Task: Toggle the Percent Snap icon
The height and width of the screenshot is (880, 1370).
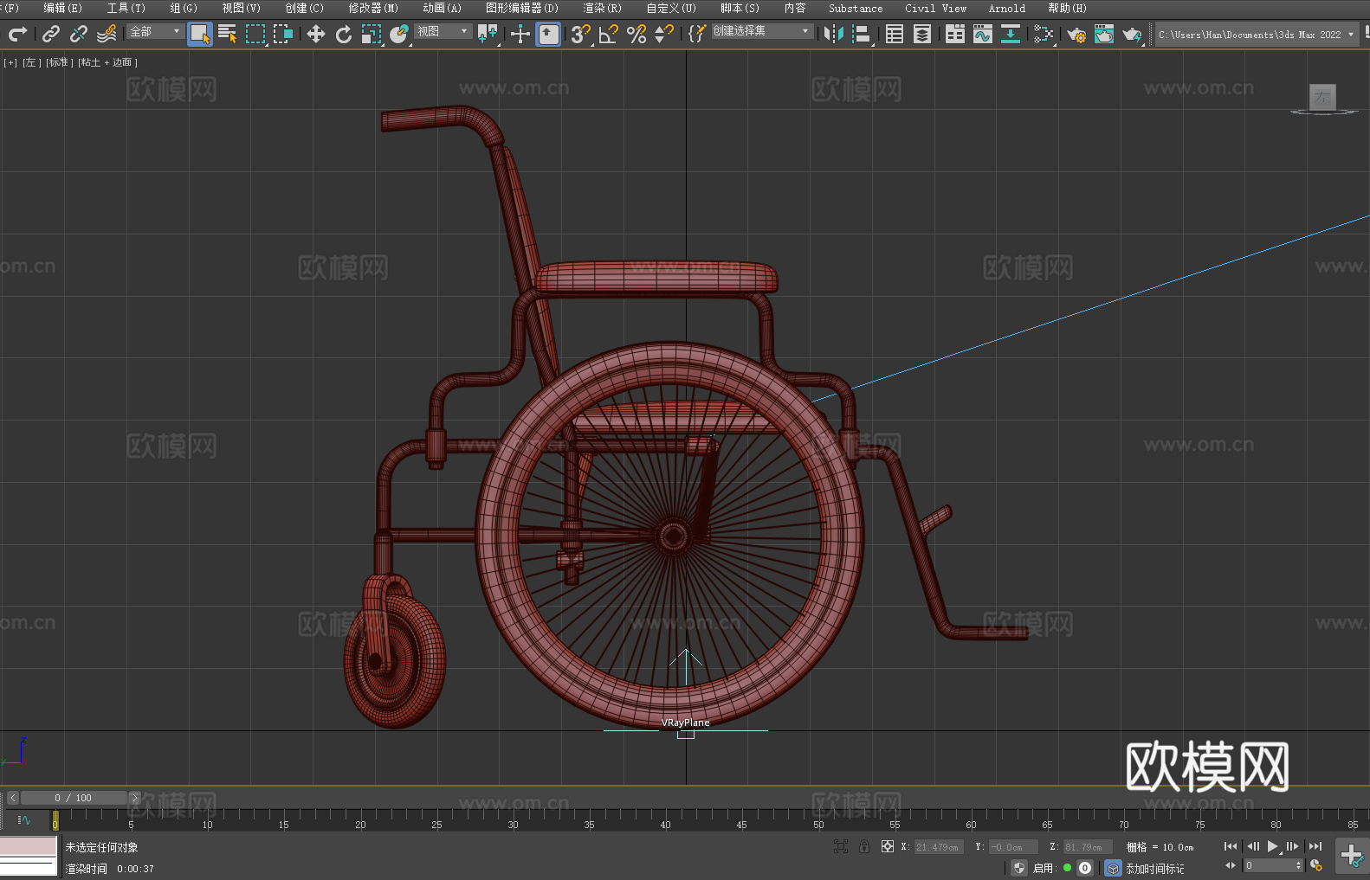Action: point(637,34)
